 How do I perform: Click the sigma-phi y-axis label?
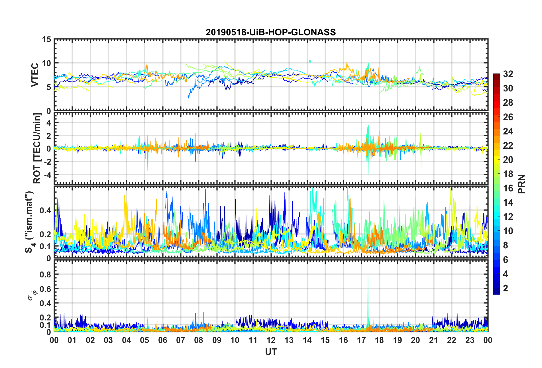pyautogui.click(x=32, y=295)
